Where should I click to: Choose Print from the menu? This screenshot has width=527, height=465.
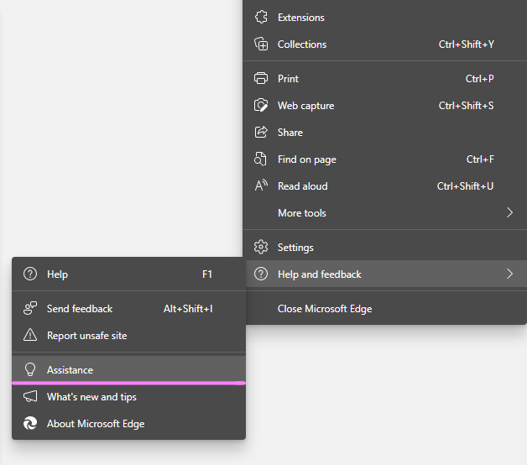click(385, 79)
